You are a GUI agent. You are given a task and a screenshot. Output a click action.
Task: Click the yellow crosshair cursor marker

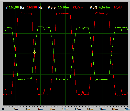pyautogui.click(x=34, y=52)
